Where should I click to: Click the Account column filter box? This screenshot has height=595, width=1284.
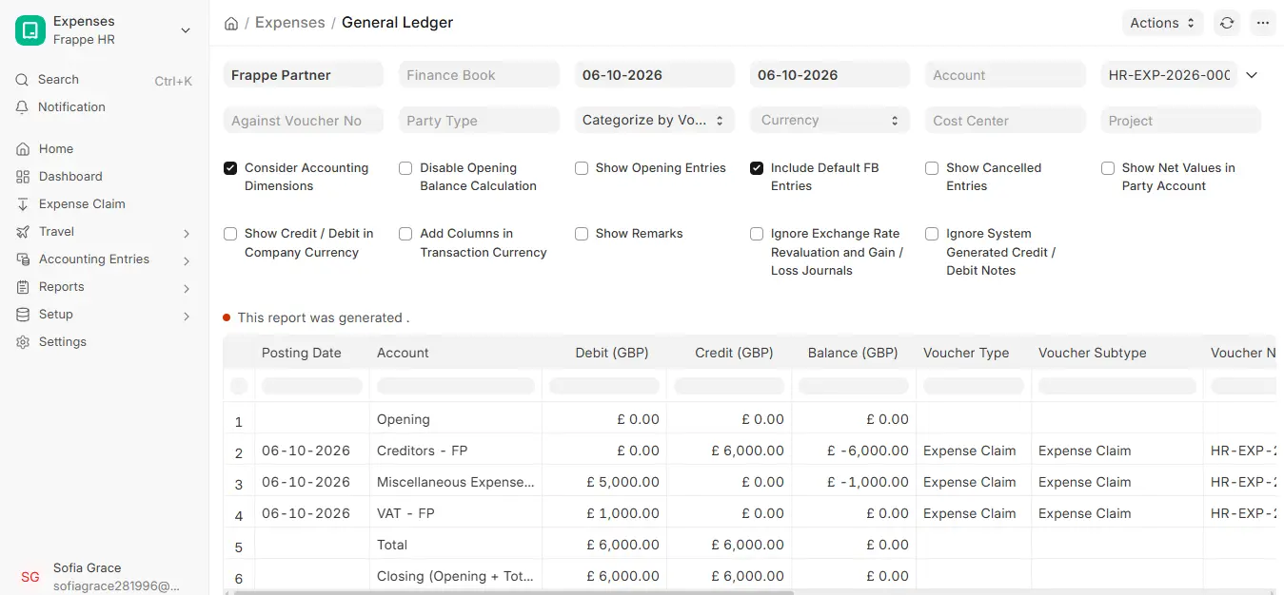tap(456, 386)
